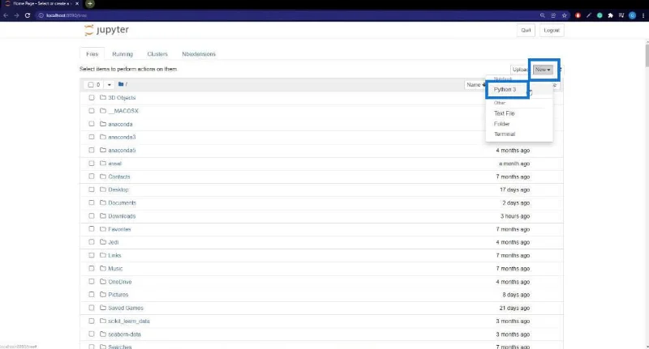Click the folder icon next to Links
Image resolution: width=649 pixels, height=349 pixels.
103,255
